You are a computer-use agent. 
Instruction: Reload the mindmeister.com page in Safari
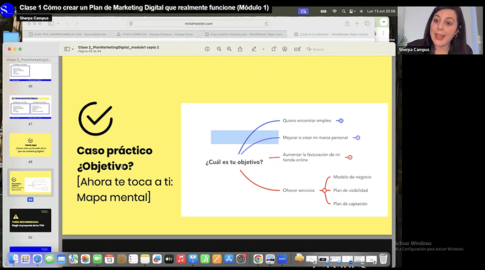(266, 24)
